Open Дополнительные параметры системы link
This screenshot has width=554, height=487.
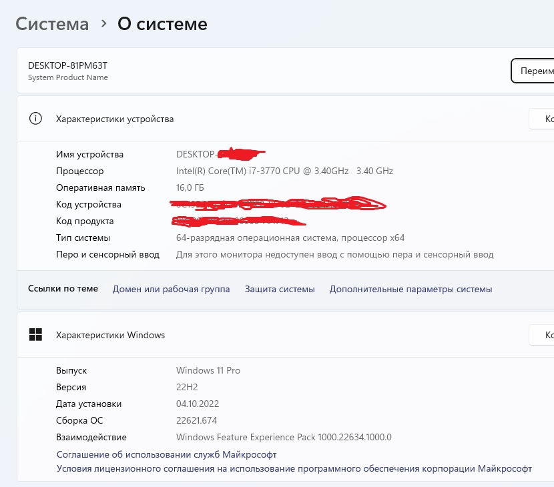(411, 290)
